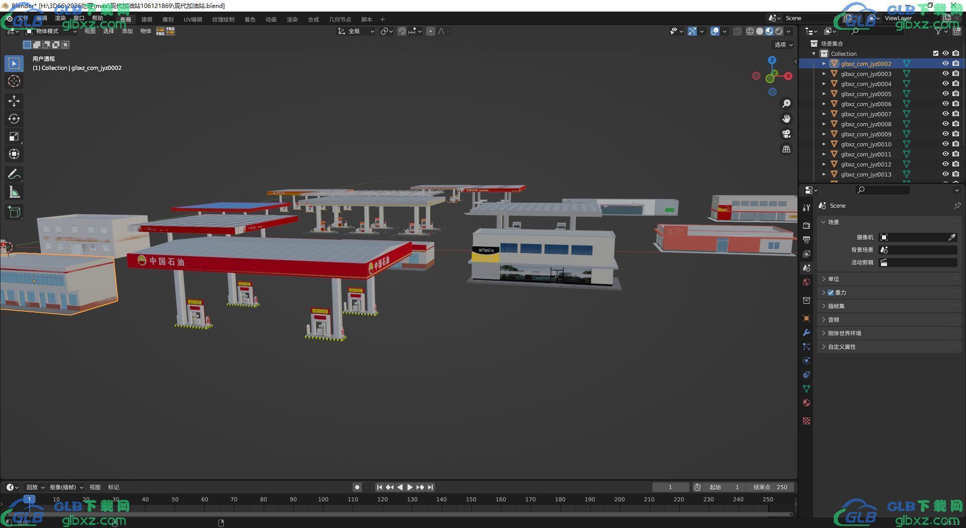Switch to rendered viewport shading
The width and height of the screenshot is (966, 528).
click(779, 31)
